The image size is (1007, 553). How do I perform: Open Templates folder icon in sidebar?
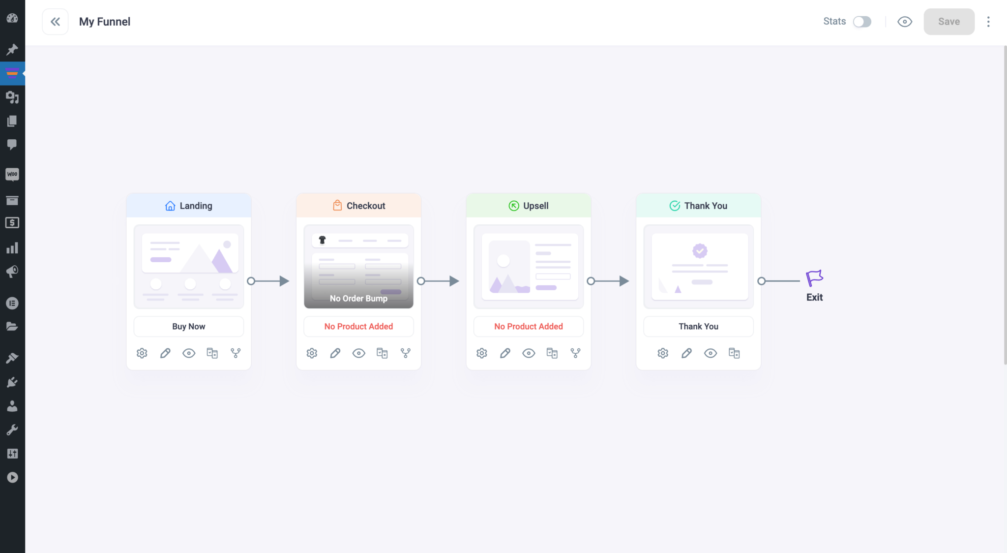(x=12, y=326)
